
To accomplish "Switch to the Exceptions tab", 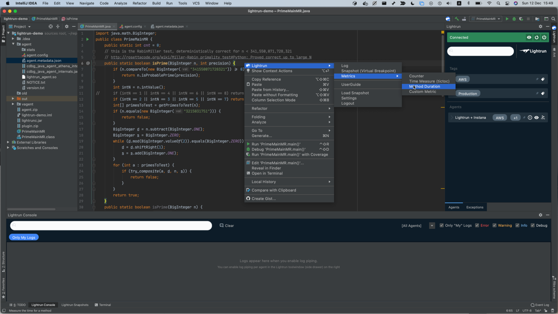I will (475, 207).
